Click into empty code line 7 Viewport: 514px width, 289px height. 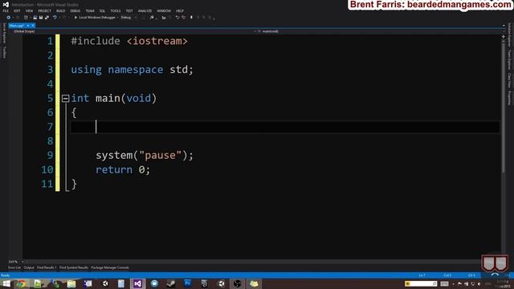(x=285, y=127)
